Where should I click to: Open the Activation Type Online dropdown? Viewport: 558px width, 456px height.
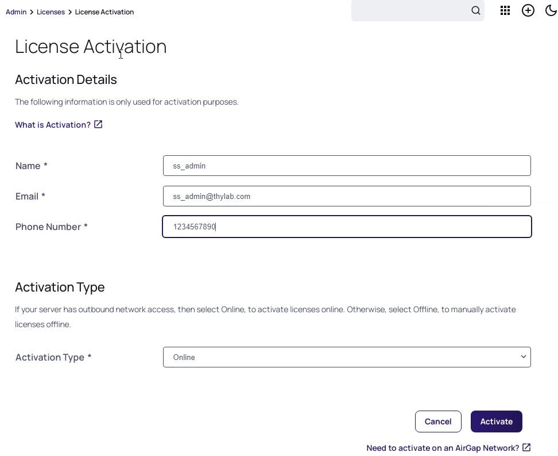click(x=347, y=357)
